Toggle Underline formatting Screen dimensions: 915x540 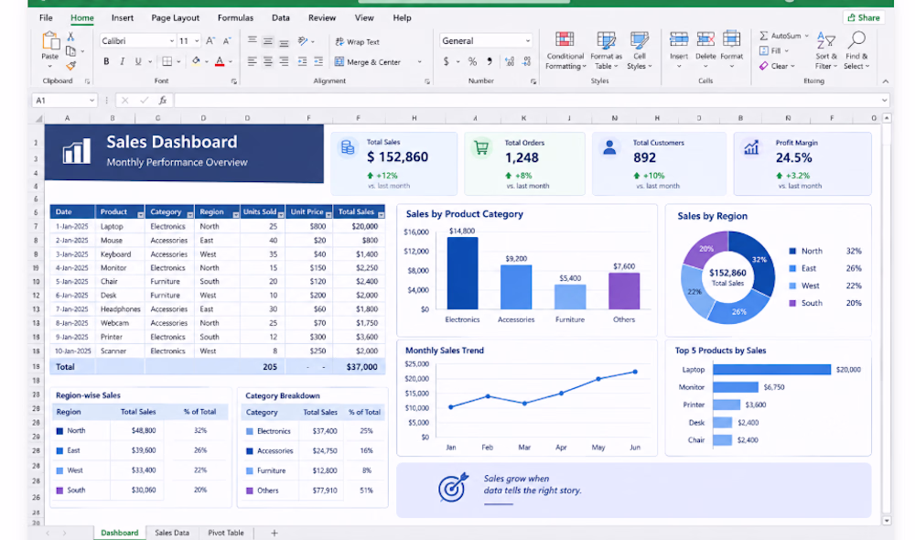pos(138,61)
